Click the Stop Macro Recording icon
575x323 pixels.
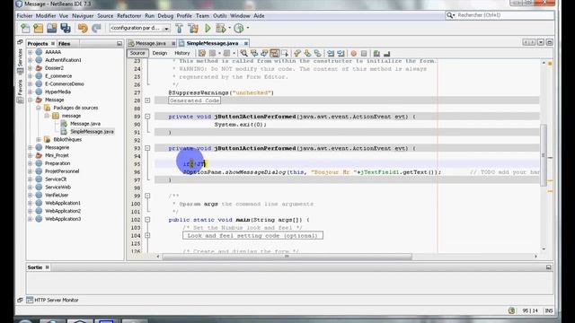coord(364,54)
